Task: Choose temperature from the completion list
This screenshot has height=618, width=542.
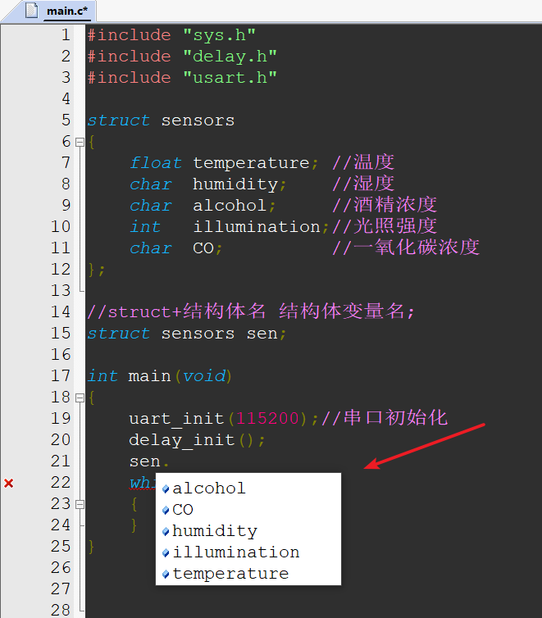Action: pos(248,574)
